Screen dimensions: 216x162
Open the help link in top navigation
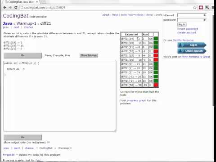click(x=115, y=15)
